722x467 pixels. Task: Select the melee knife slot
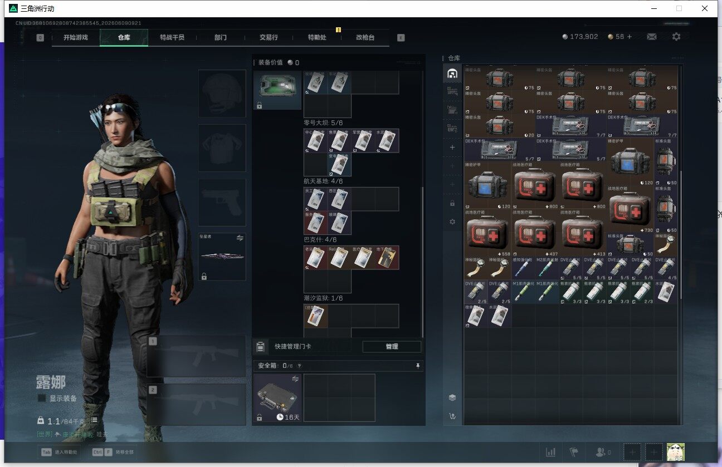222,257
